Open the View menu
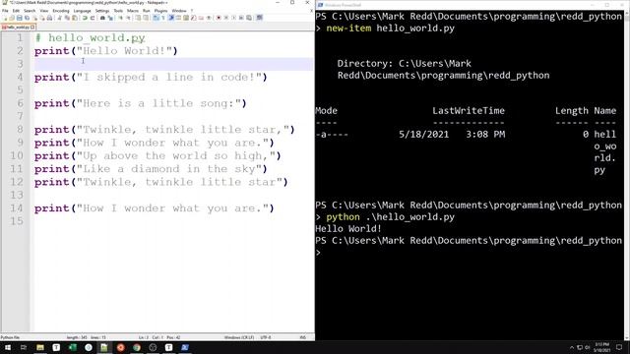This screenshot has width=630, height=354. tap(43, 11)
